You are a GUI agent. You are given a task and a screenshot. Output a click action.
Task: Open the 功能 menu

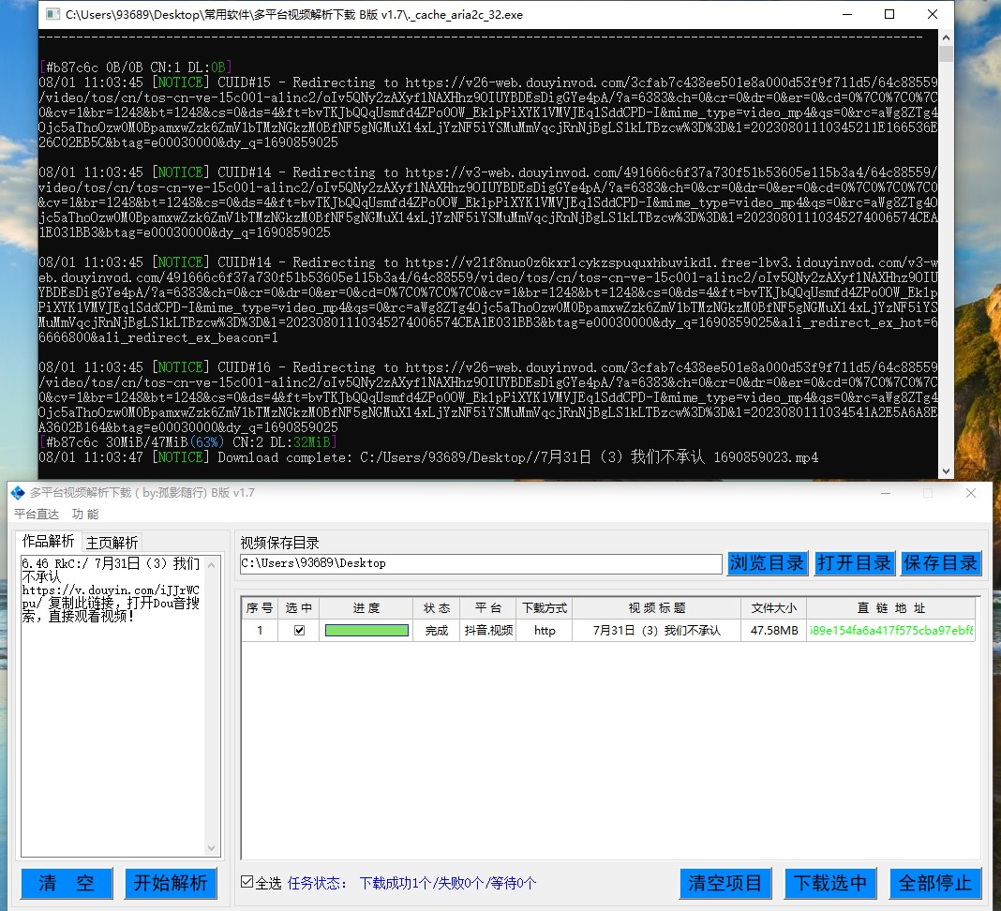(x=85, y=515)
